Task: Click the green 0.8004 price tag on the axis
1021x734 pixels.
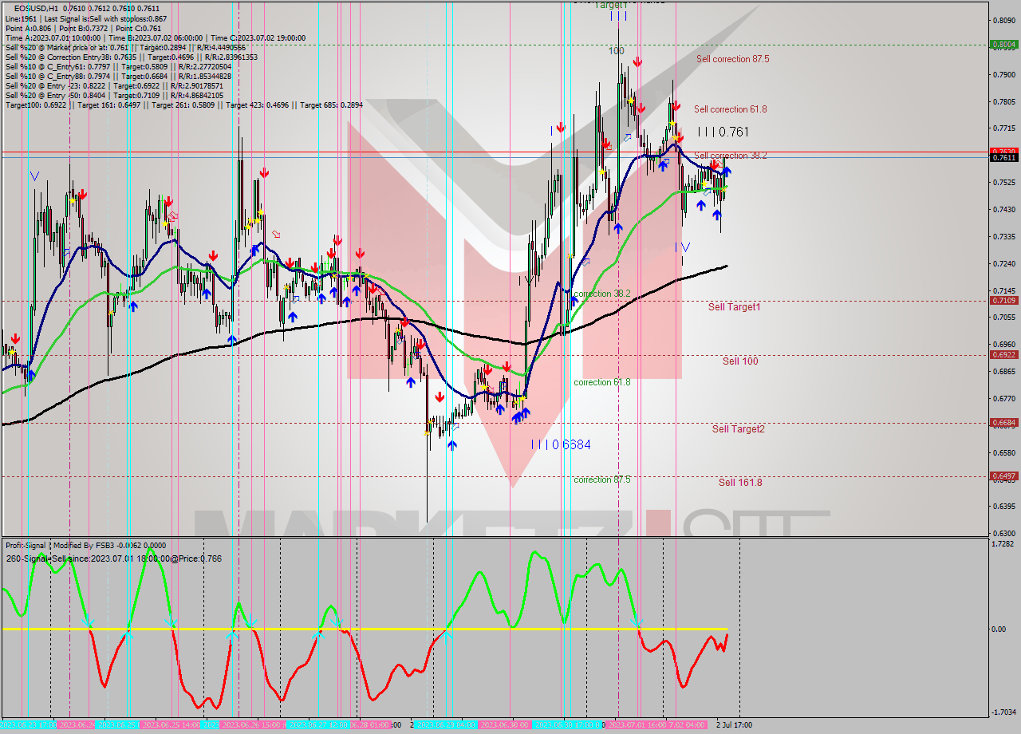Action: (x=1003, y=45)
